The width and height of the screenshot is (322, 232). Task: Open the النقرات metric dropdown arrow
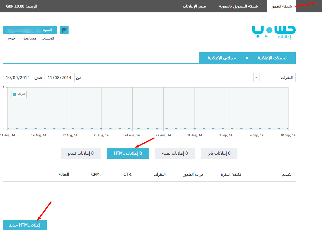(256, 78)
